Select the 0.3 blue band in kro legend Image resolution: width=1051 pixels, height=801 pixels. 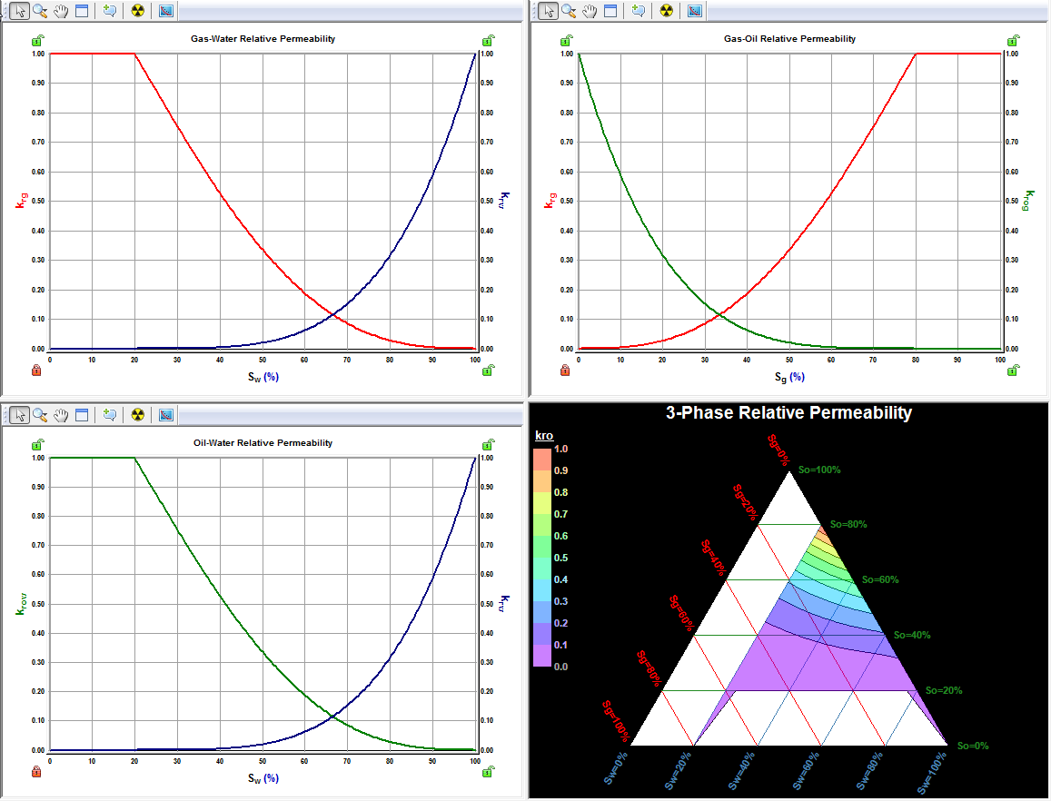(x=542, y=601)
